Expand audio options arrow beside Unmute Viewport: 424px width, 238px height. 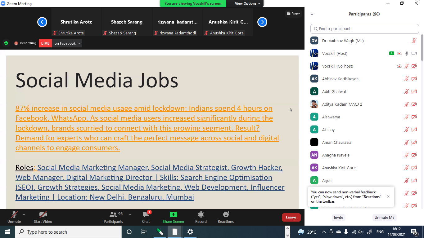point(24,214)
